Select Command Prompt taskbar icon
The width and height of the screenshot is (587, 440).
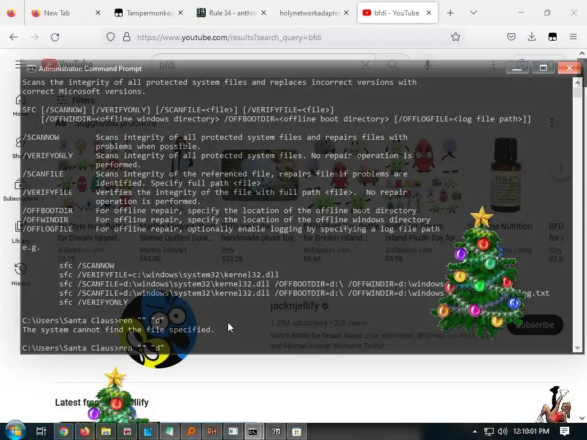click(x=253, y=431)
